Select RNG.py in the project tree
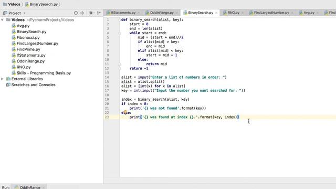 coord(24,67)
